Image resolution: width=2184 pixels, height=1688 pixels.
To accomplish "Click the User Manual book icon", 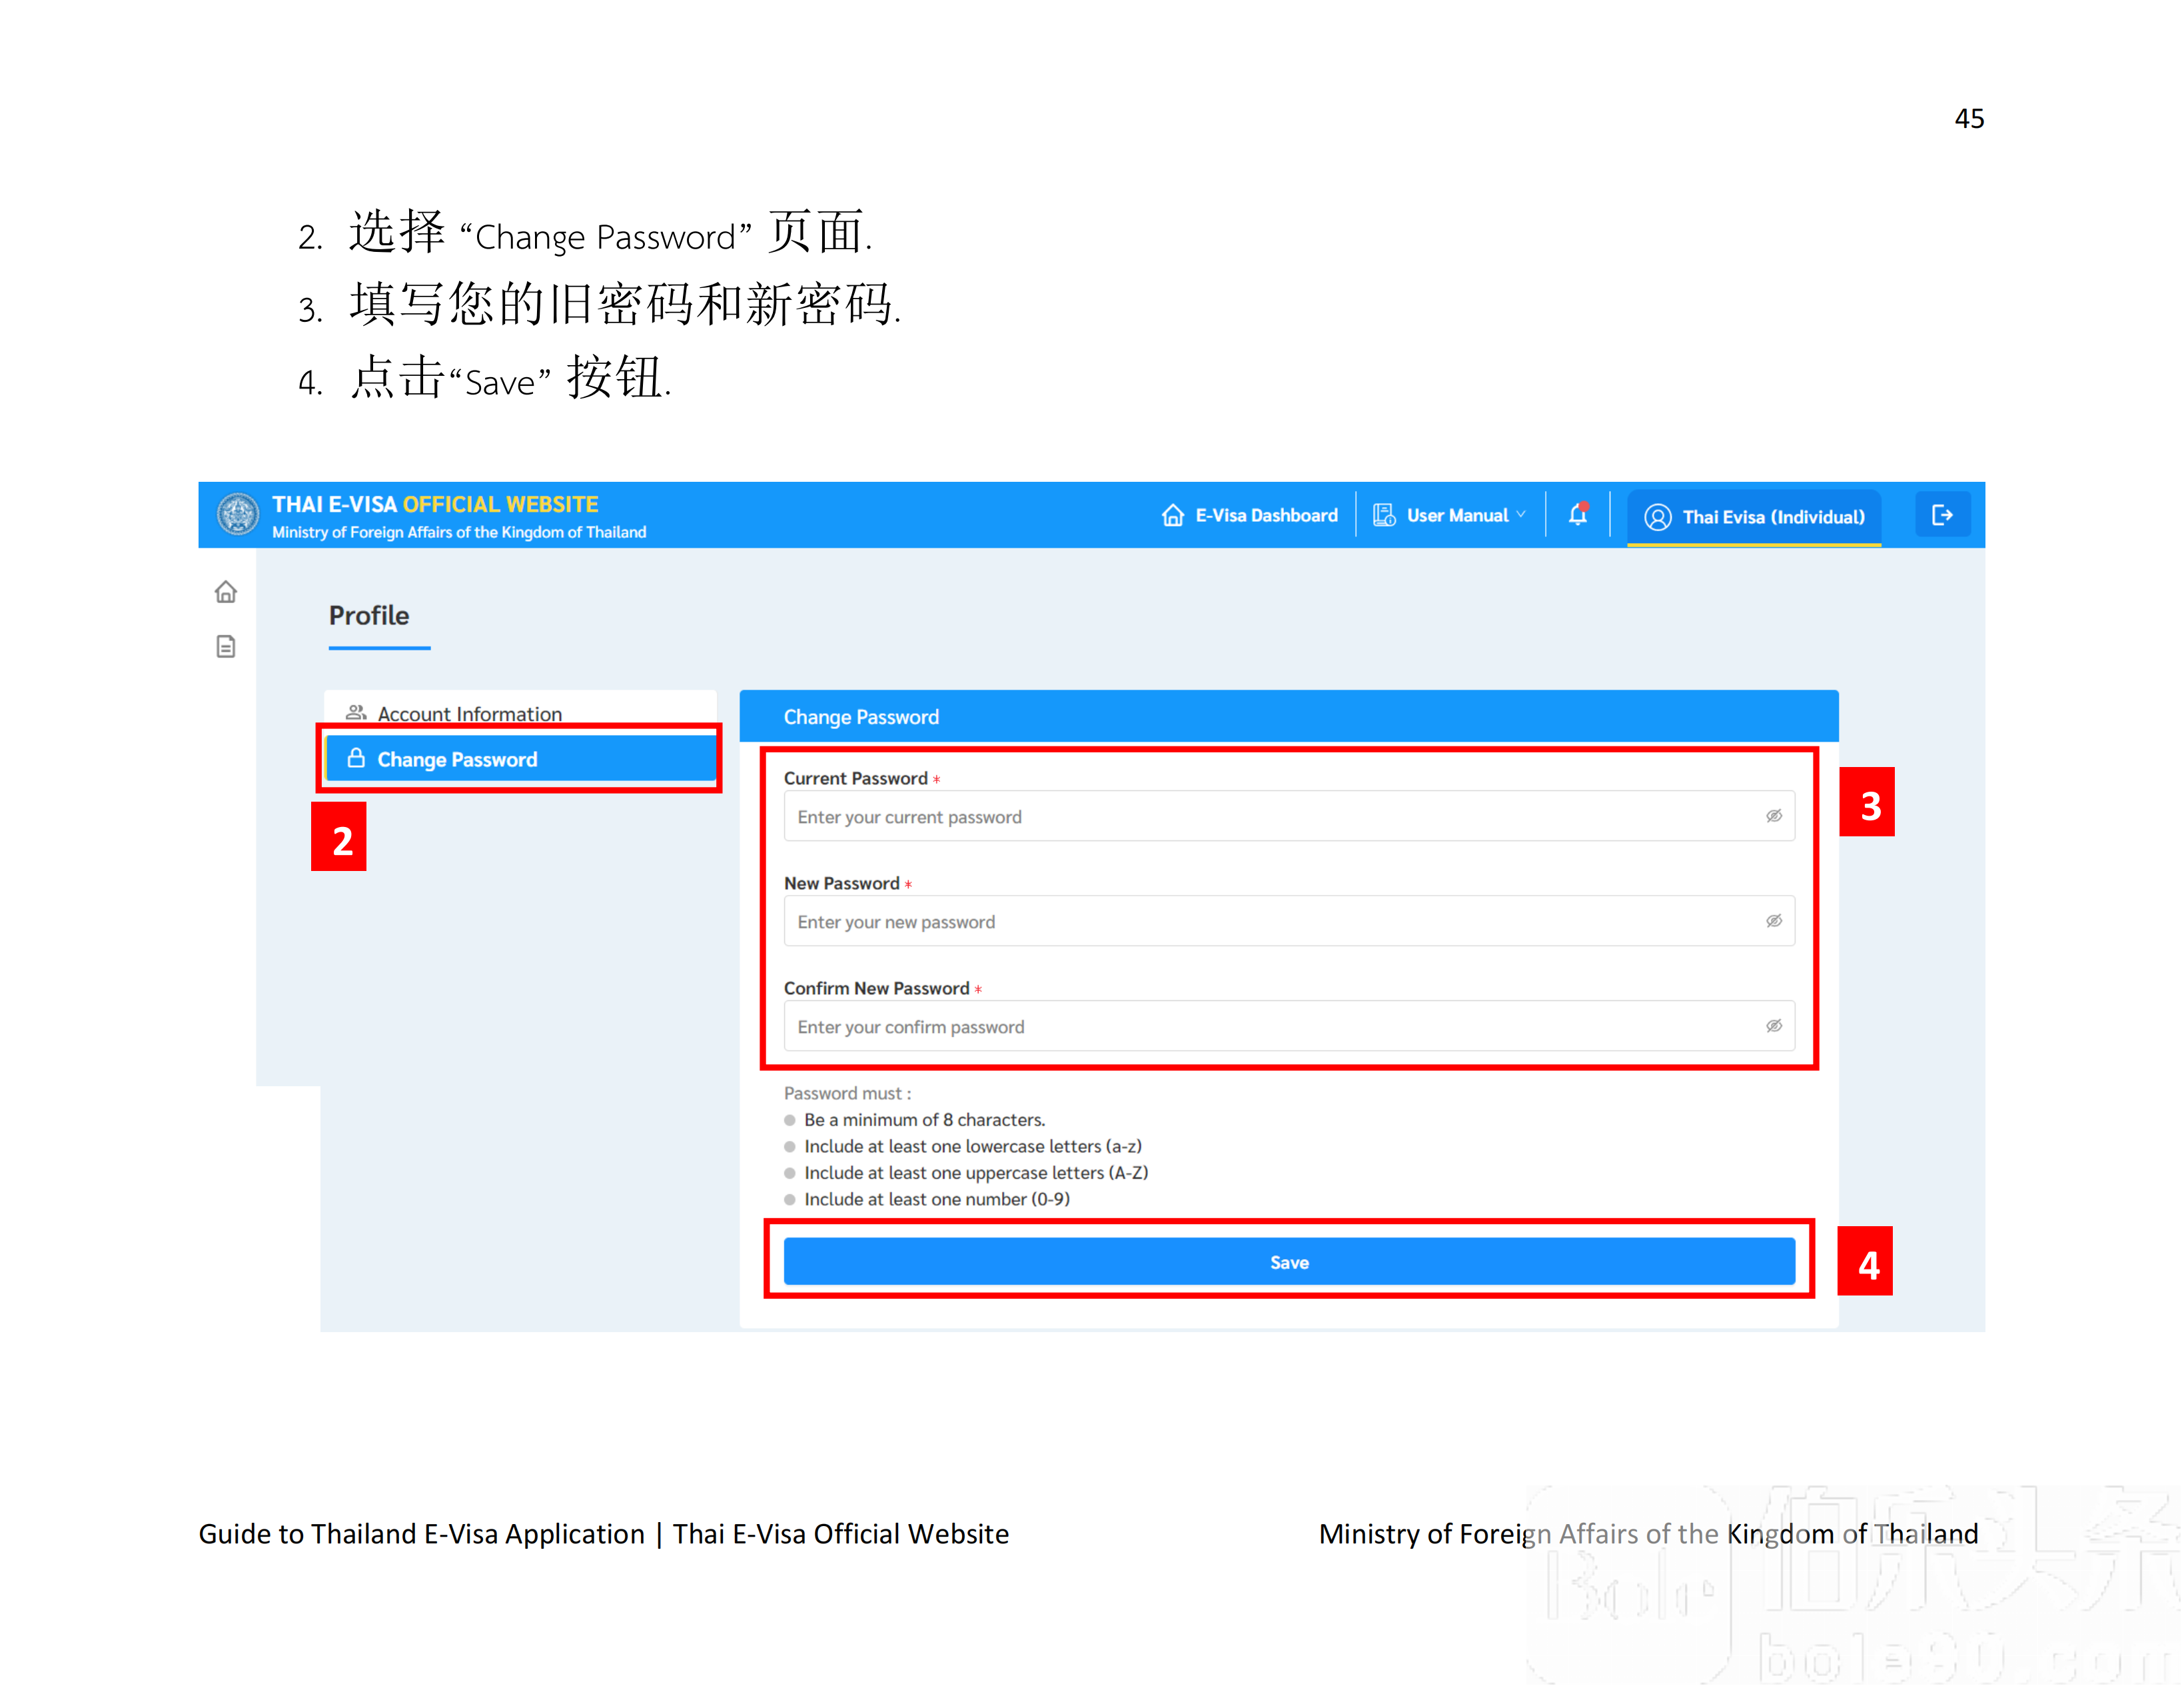I will point(1383,515).
